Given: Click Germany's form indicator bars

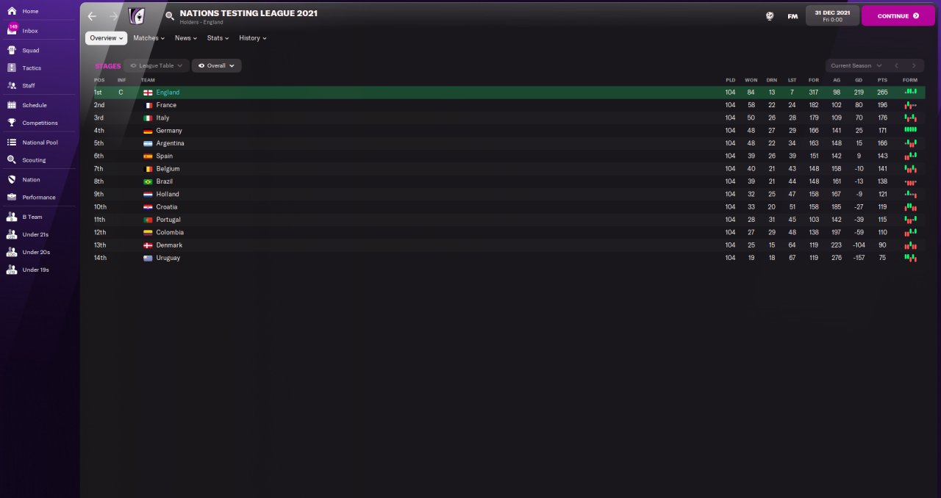Looking at the screenshot, I should click(x=910, y=130).
